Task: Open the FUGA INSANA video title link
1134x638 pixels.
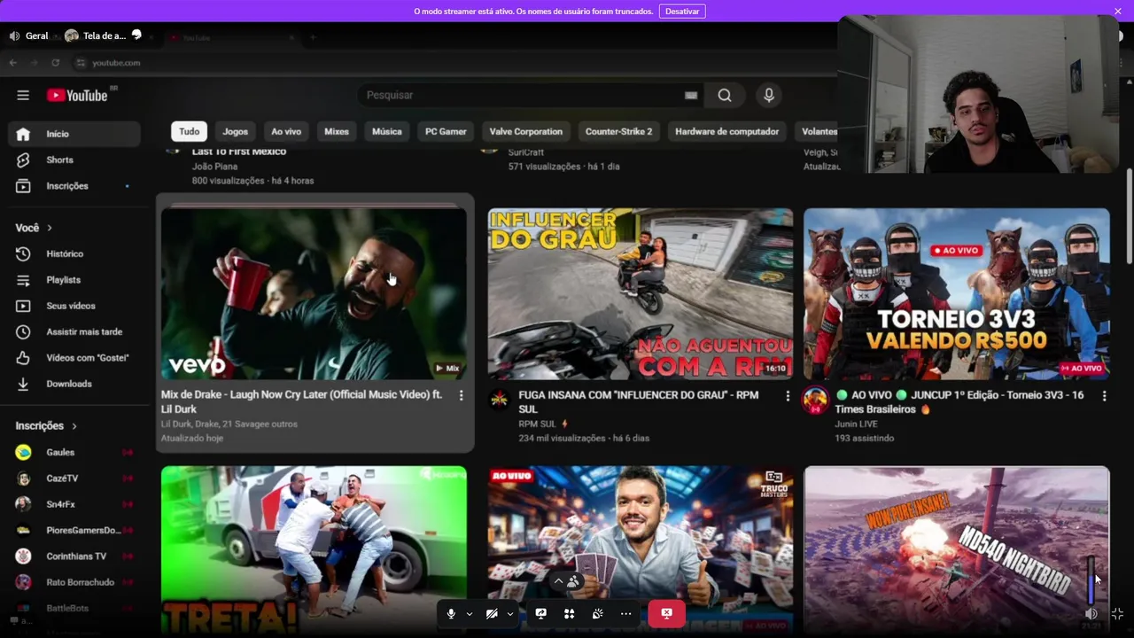Action: point(638,401)
